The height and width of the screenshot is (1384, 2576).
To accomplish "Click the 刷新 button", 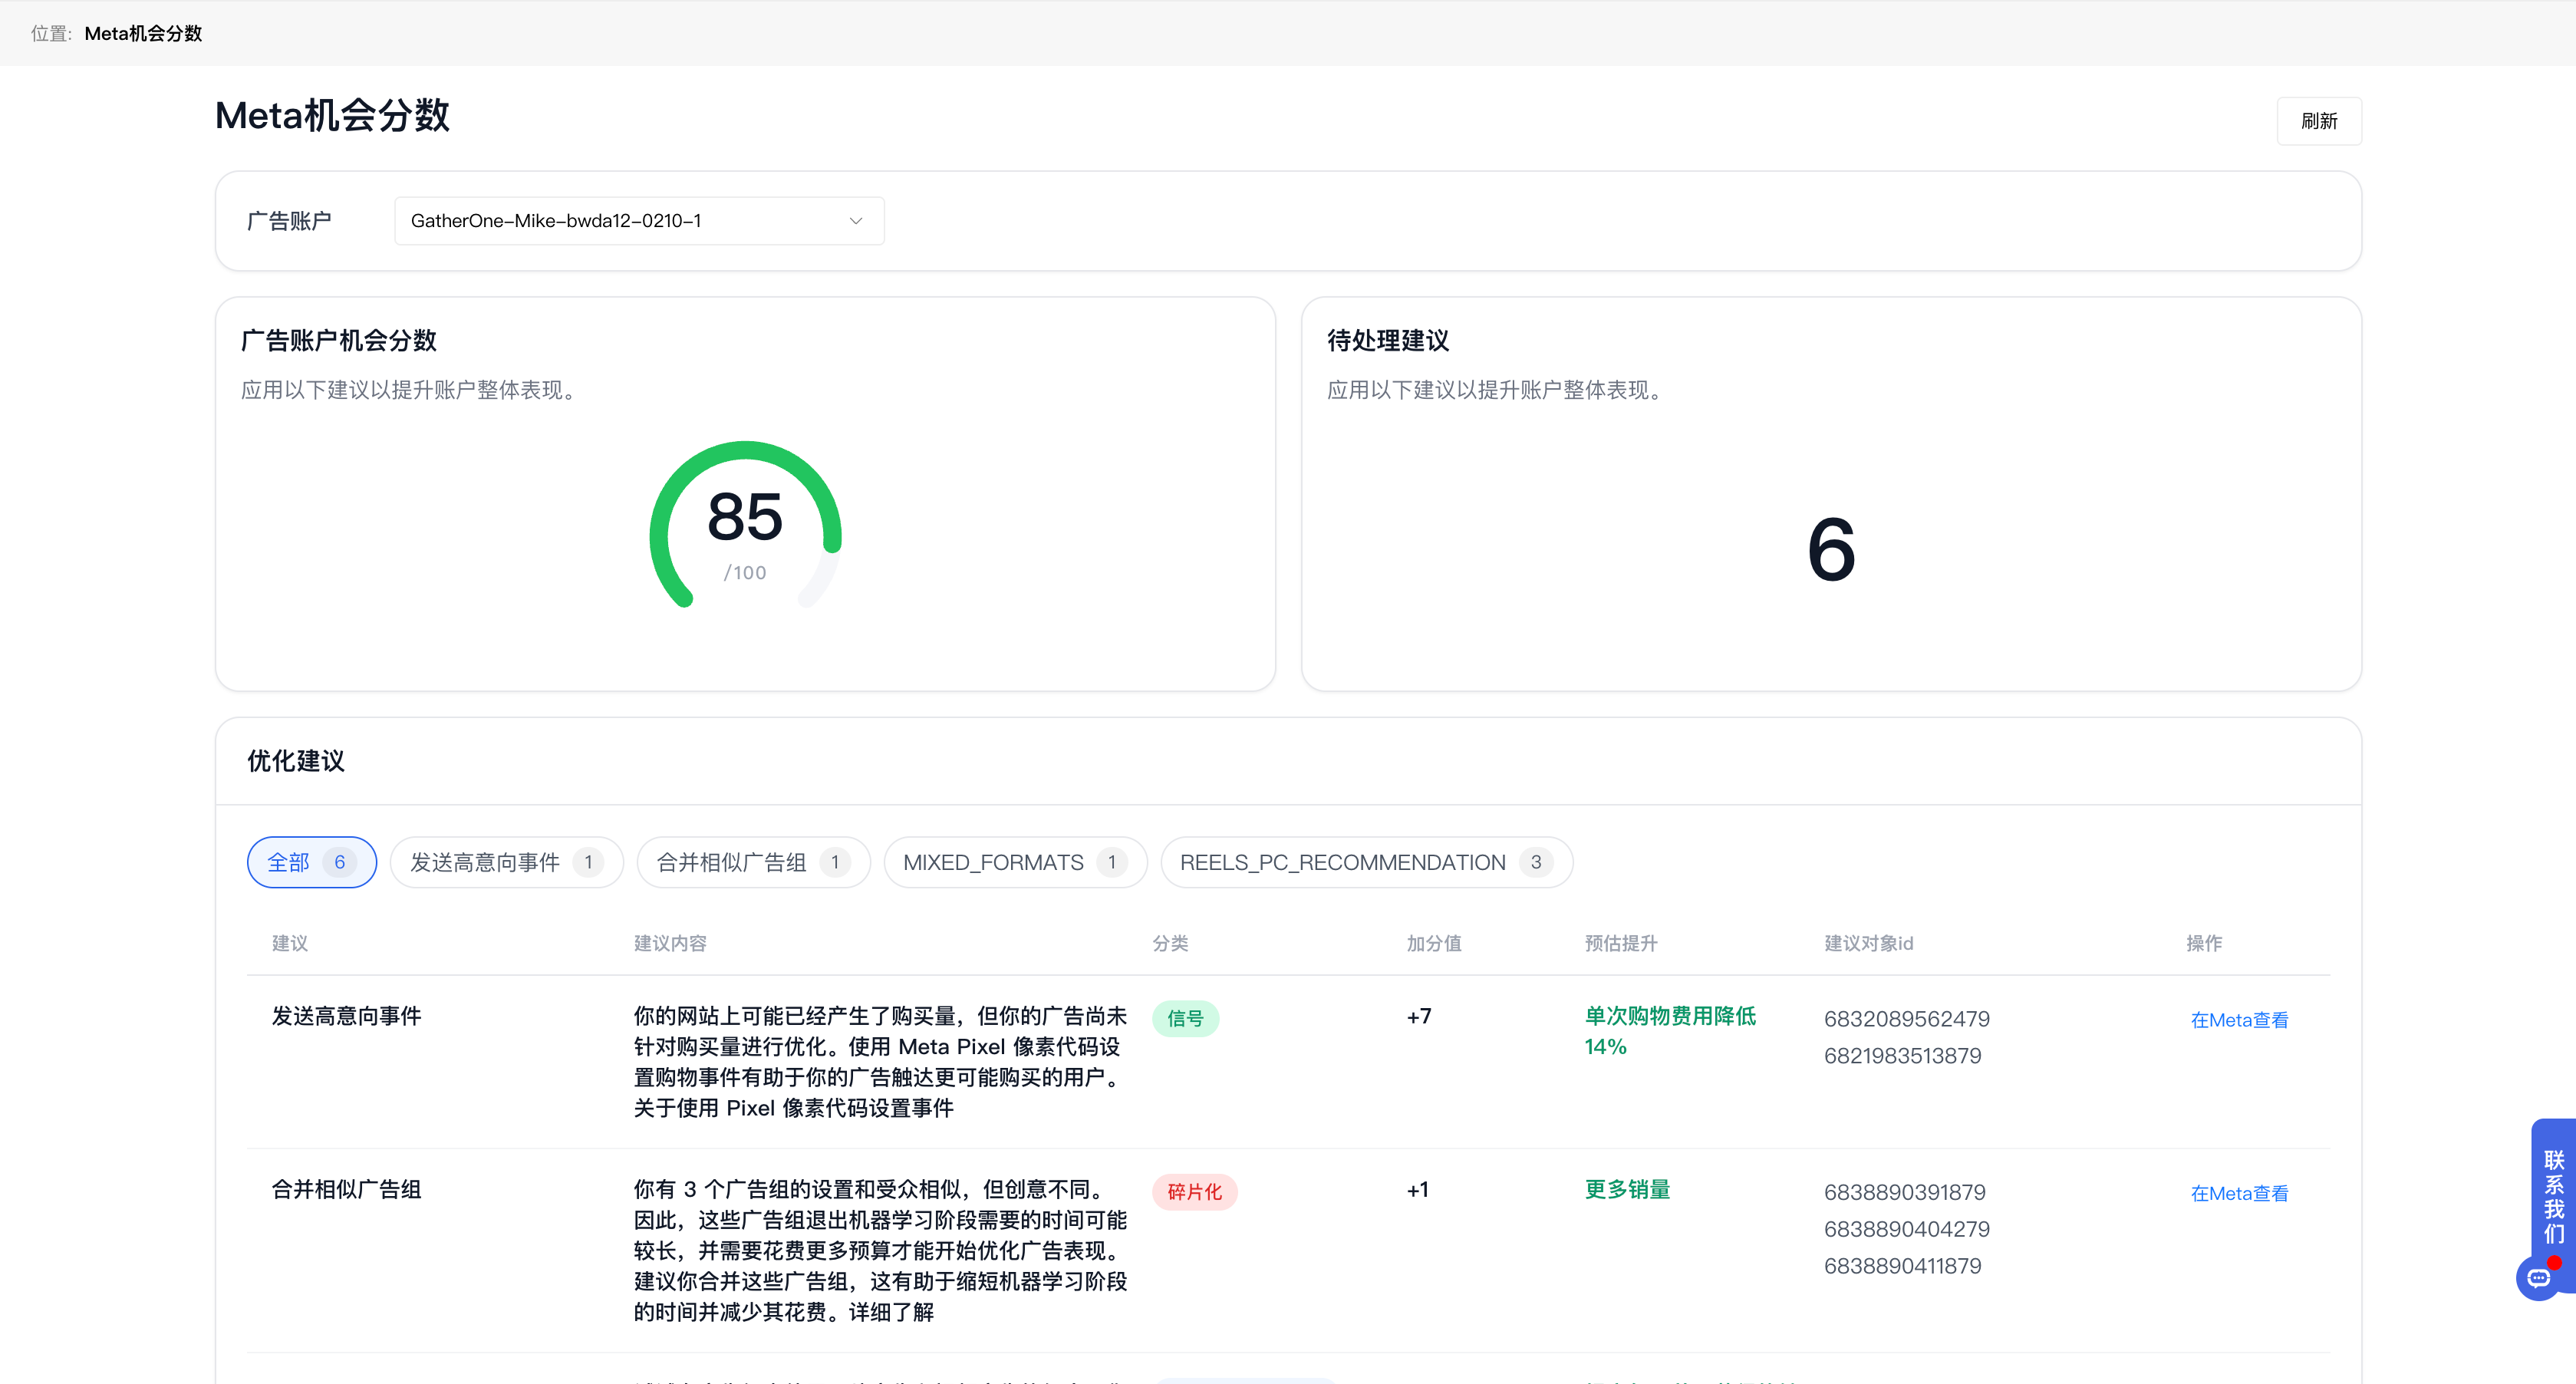I will coord(2319,120).
